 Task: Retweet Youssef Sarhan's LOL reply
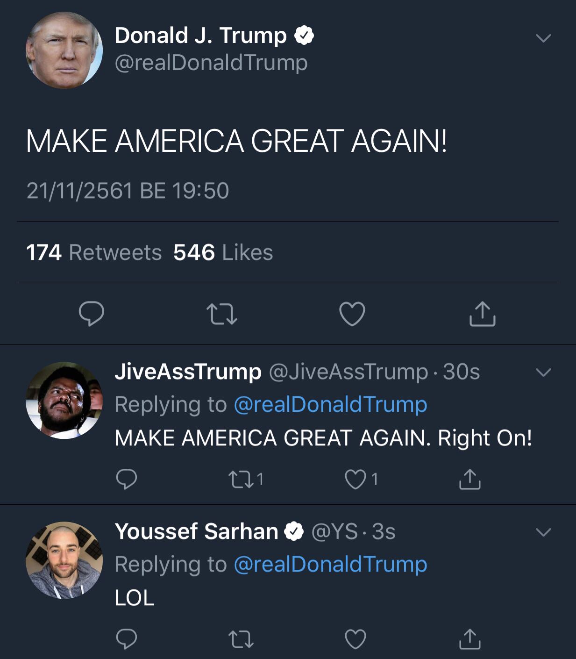point(241,639)
